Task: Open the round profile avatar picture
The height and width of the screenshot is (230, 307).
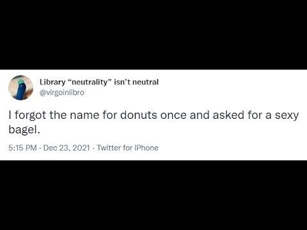Action: (20, 88)
